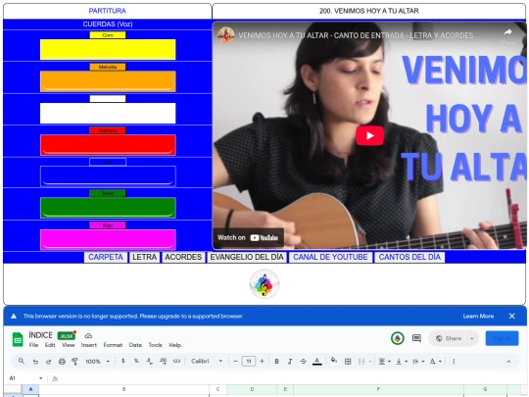Expand the Share button dropdown arrow
Viewport: 529px width, 397px height.
(x=472, y=338)
